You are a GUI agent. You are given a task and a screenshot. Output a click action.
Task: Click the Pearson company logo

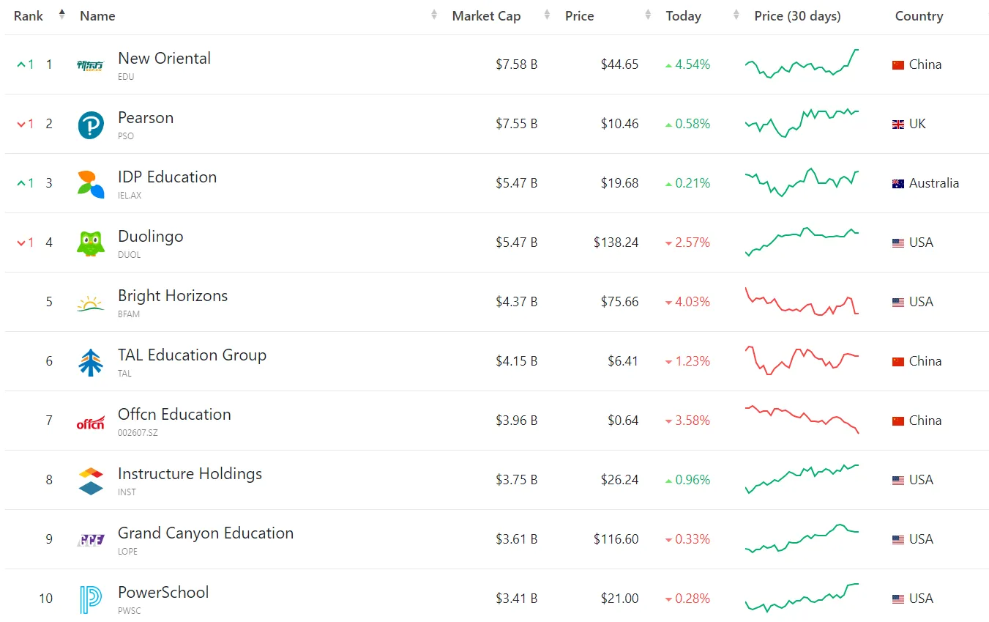pos(91,125)
